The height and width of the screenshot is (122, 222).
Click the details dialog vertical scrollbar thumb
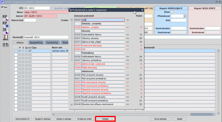[72, 41]
